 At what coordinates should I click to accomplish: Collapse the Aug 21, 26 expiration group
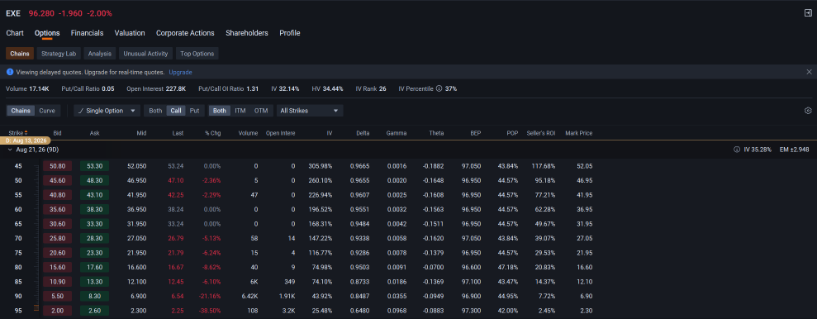(10, 150)
